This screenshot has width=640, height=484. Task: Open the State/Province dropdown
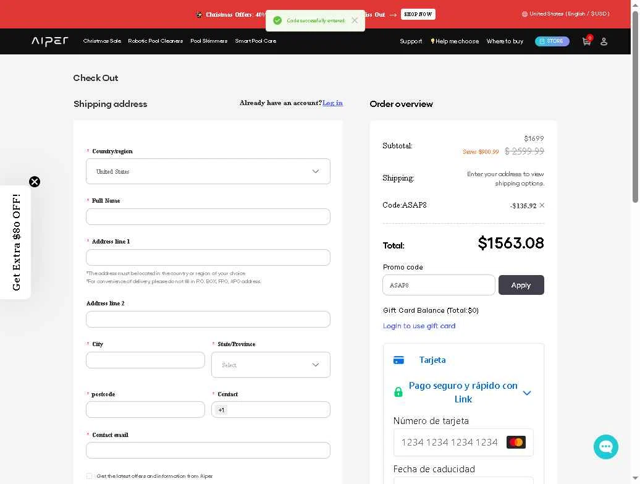[271, 365]
